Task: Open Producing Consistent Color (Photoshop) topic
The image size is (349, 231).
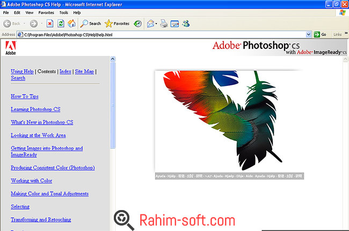Action: (53, 168)
